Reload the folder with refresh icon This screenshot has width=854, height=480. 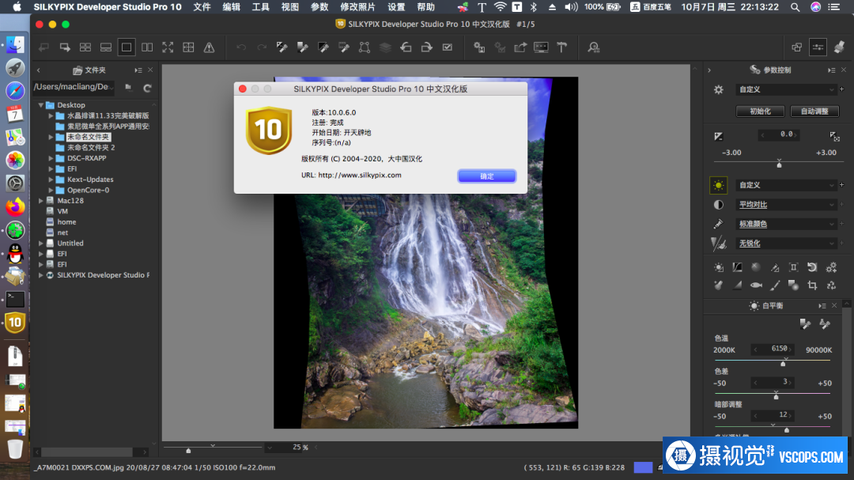tap(148, 87)
